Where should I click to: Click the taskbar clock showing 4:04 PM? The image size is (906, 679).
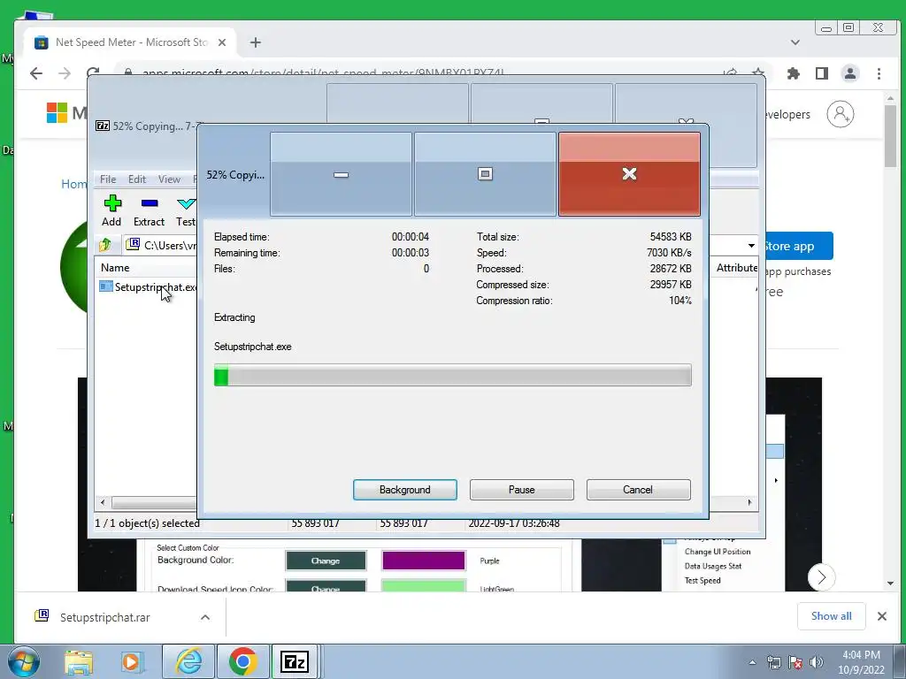[x=861, y=662]
